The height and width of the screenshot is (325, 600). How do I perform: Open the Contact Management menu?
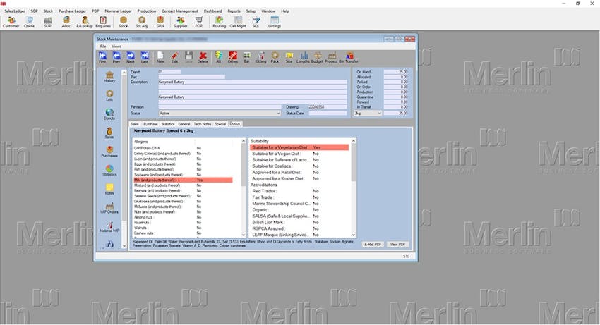[180, 11]
